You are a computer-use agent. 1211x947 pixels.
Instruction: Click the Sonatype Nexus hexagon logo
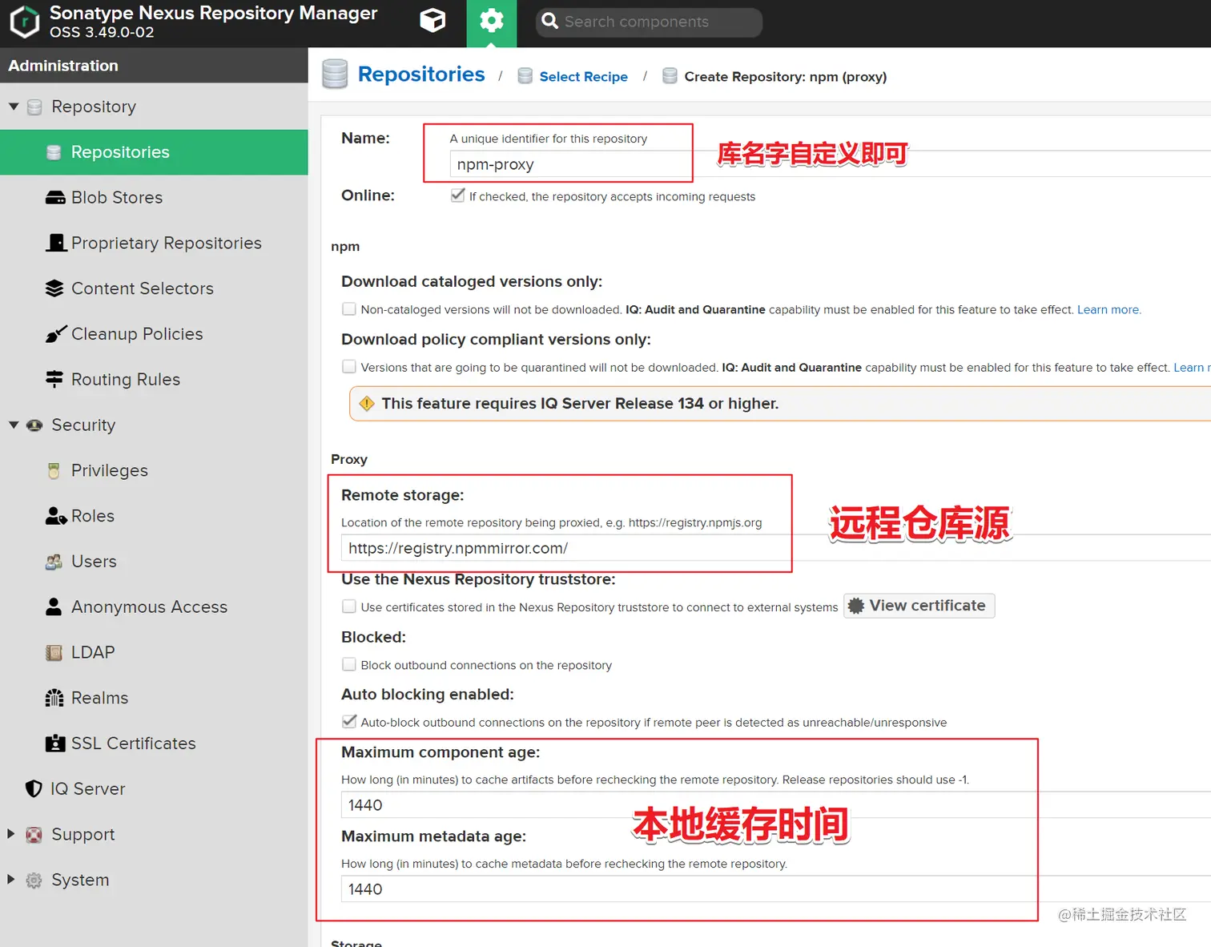[x=24, y=22]
